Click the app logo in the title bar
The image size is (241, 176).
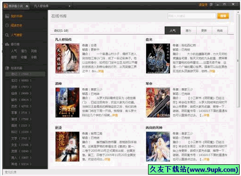tap(6, 6)
